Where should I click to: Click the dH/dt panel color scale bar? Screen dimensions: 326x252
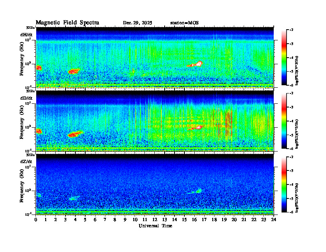click(284, 58)
